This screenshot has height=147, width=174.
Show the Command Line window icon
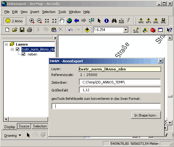[160, 30]
